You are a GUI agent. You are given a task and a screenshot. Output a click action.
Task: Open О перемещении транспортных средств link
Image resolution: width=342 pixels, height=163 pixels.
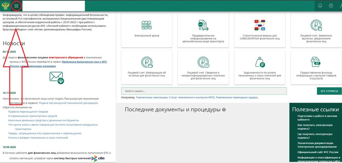point(32,116)
